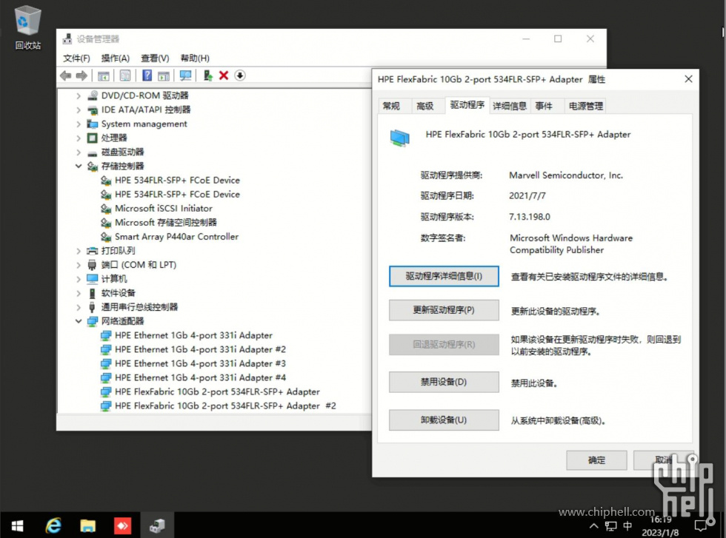726x538 pixels.
Task: Select HPE Ethernet 1Gb 331i Adapter #4
Action: coord(201,377)
